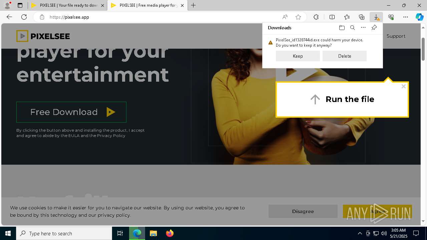Open the EULA link
This screenshot has width=427, height=240.
pyautogui.click(x=74, y=136)
